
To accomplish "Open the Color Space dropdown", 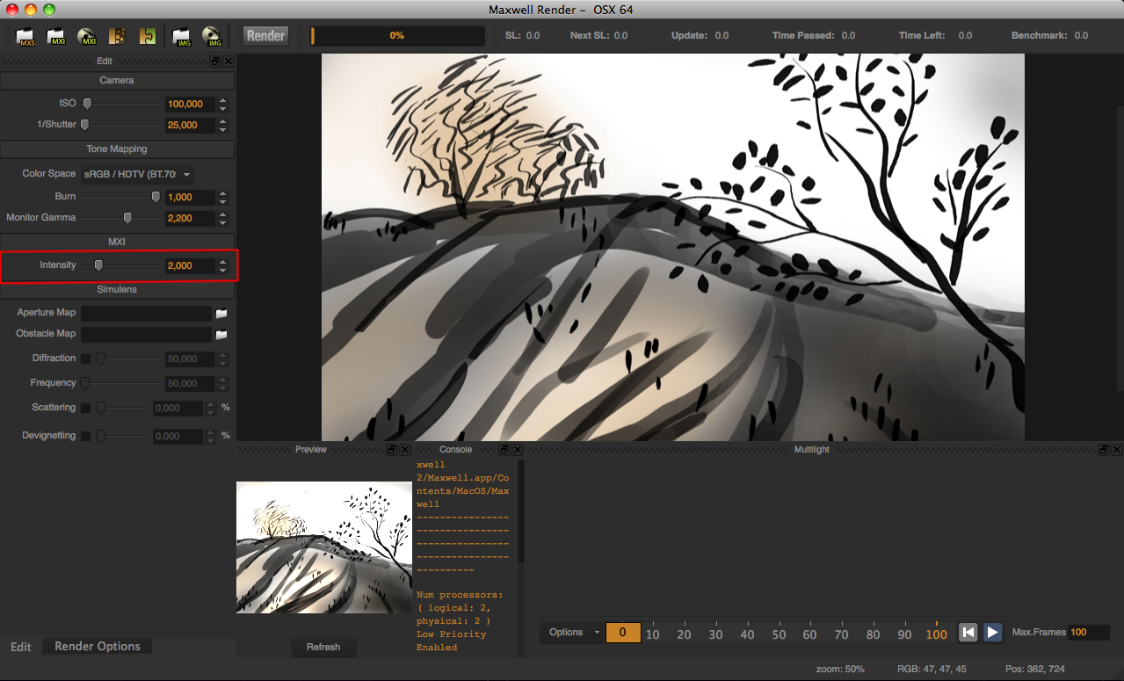I will pos(137,174).
